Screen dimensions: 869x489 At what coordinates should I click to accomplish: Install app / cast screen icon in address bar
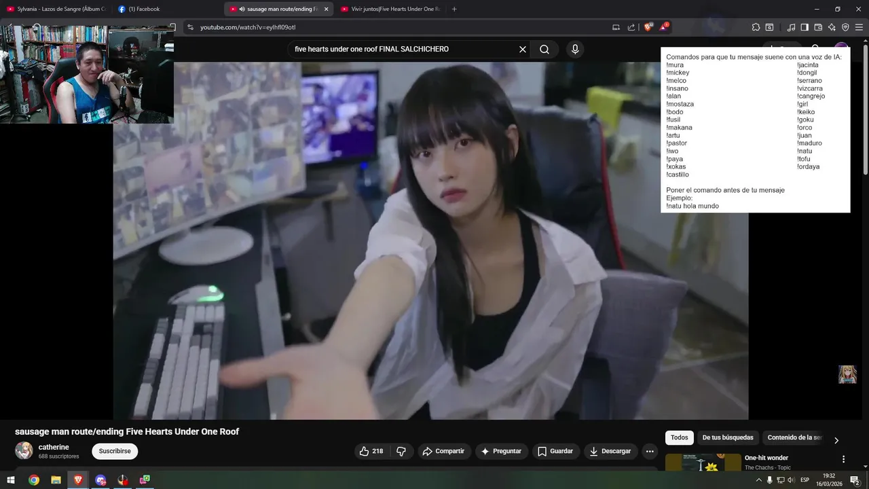(616, 27)
